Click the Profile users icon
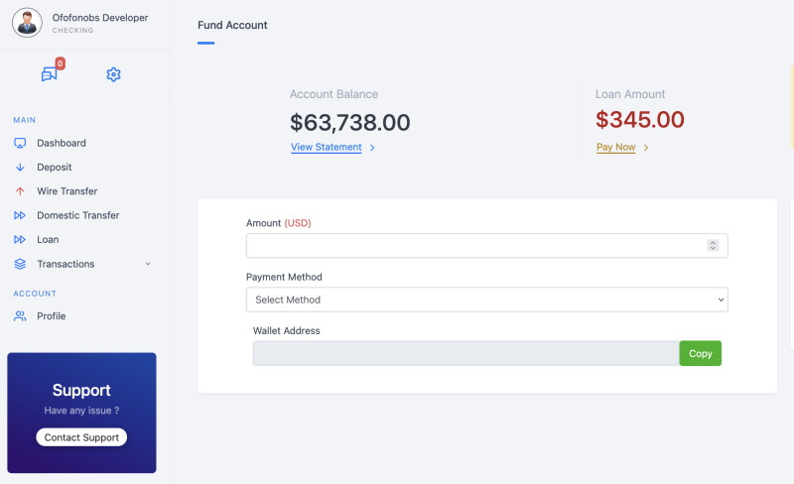 pos(20,316)
